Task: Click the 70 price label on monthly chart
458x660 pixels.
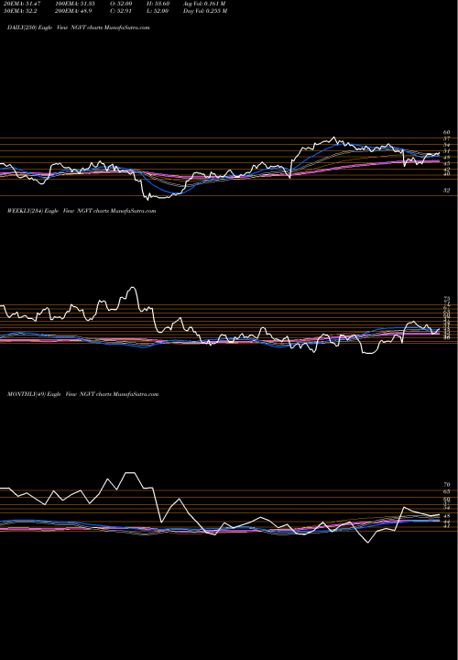Action: 447,485
